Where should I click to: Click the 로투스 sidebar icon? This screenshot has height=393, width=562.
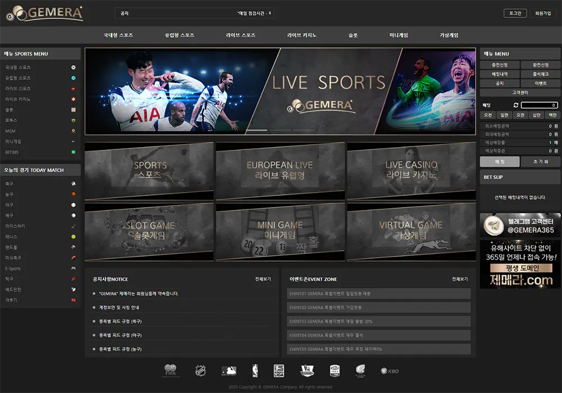[x=74, y=120]
